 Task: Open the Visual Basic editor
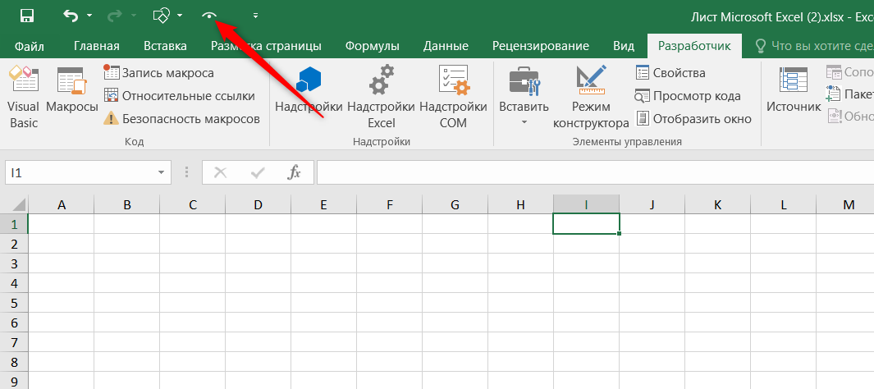point(24,98)
